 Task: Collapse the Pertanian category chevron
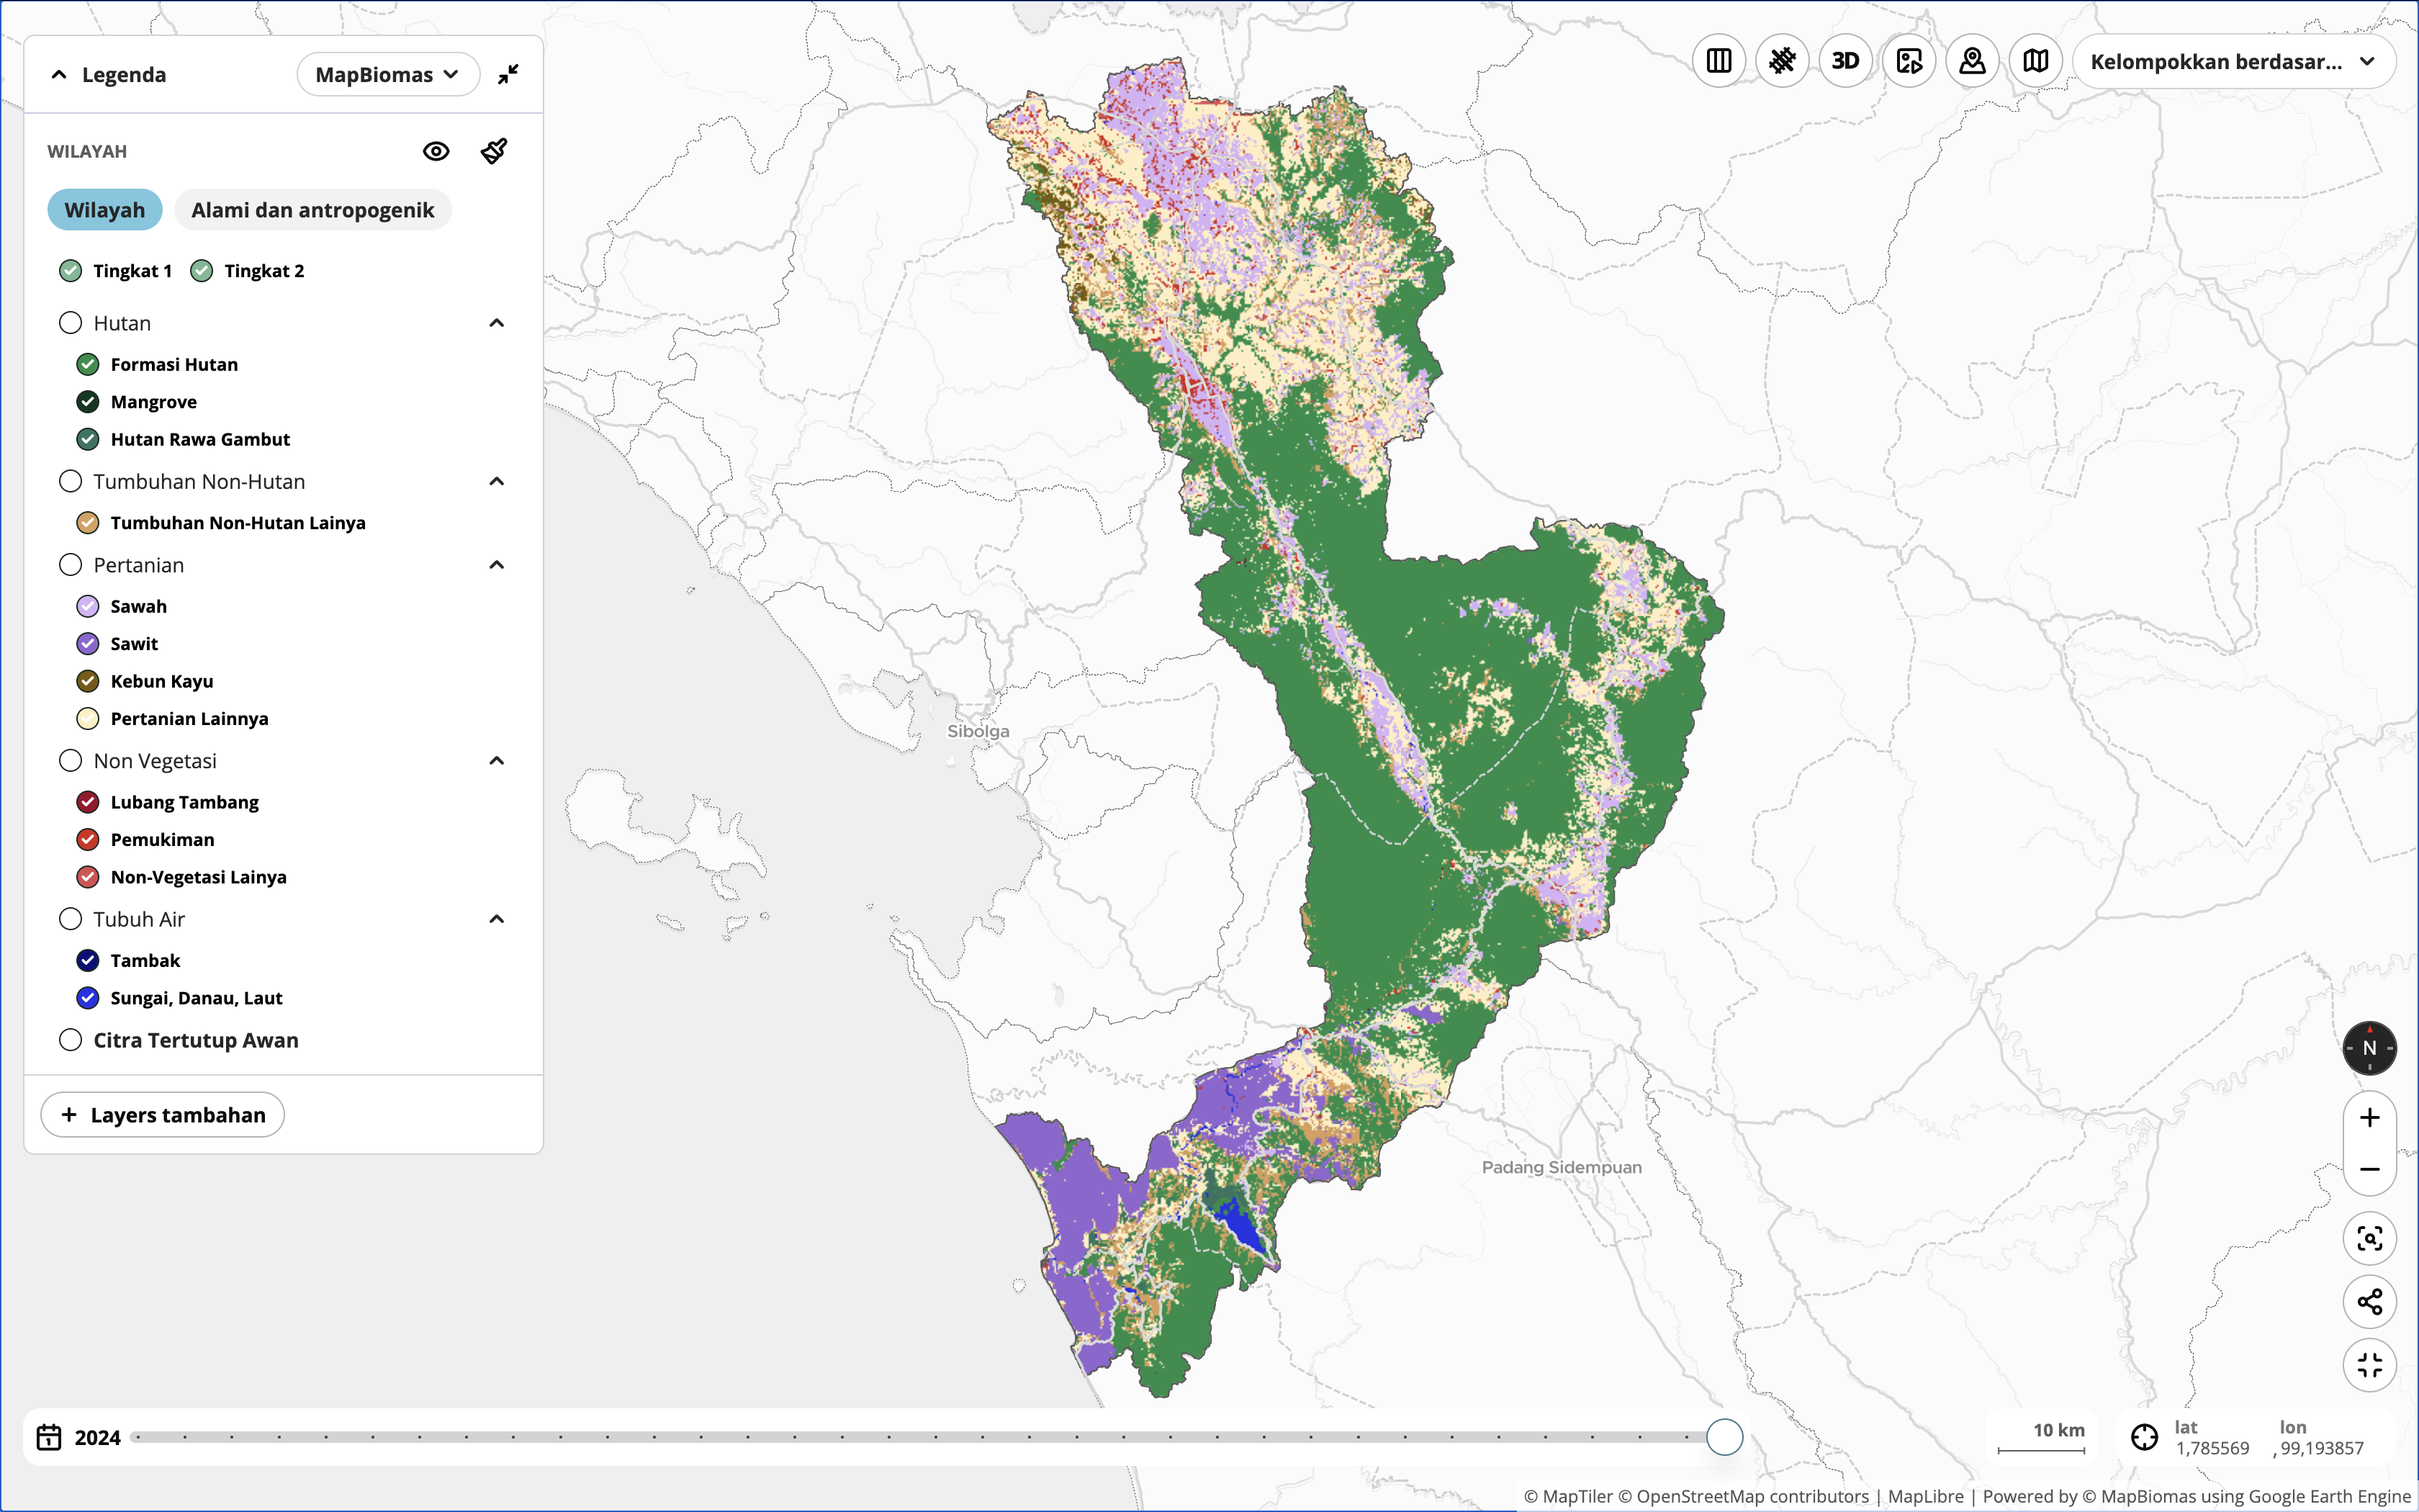(x=497, y=565)
